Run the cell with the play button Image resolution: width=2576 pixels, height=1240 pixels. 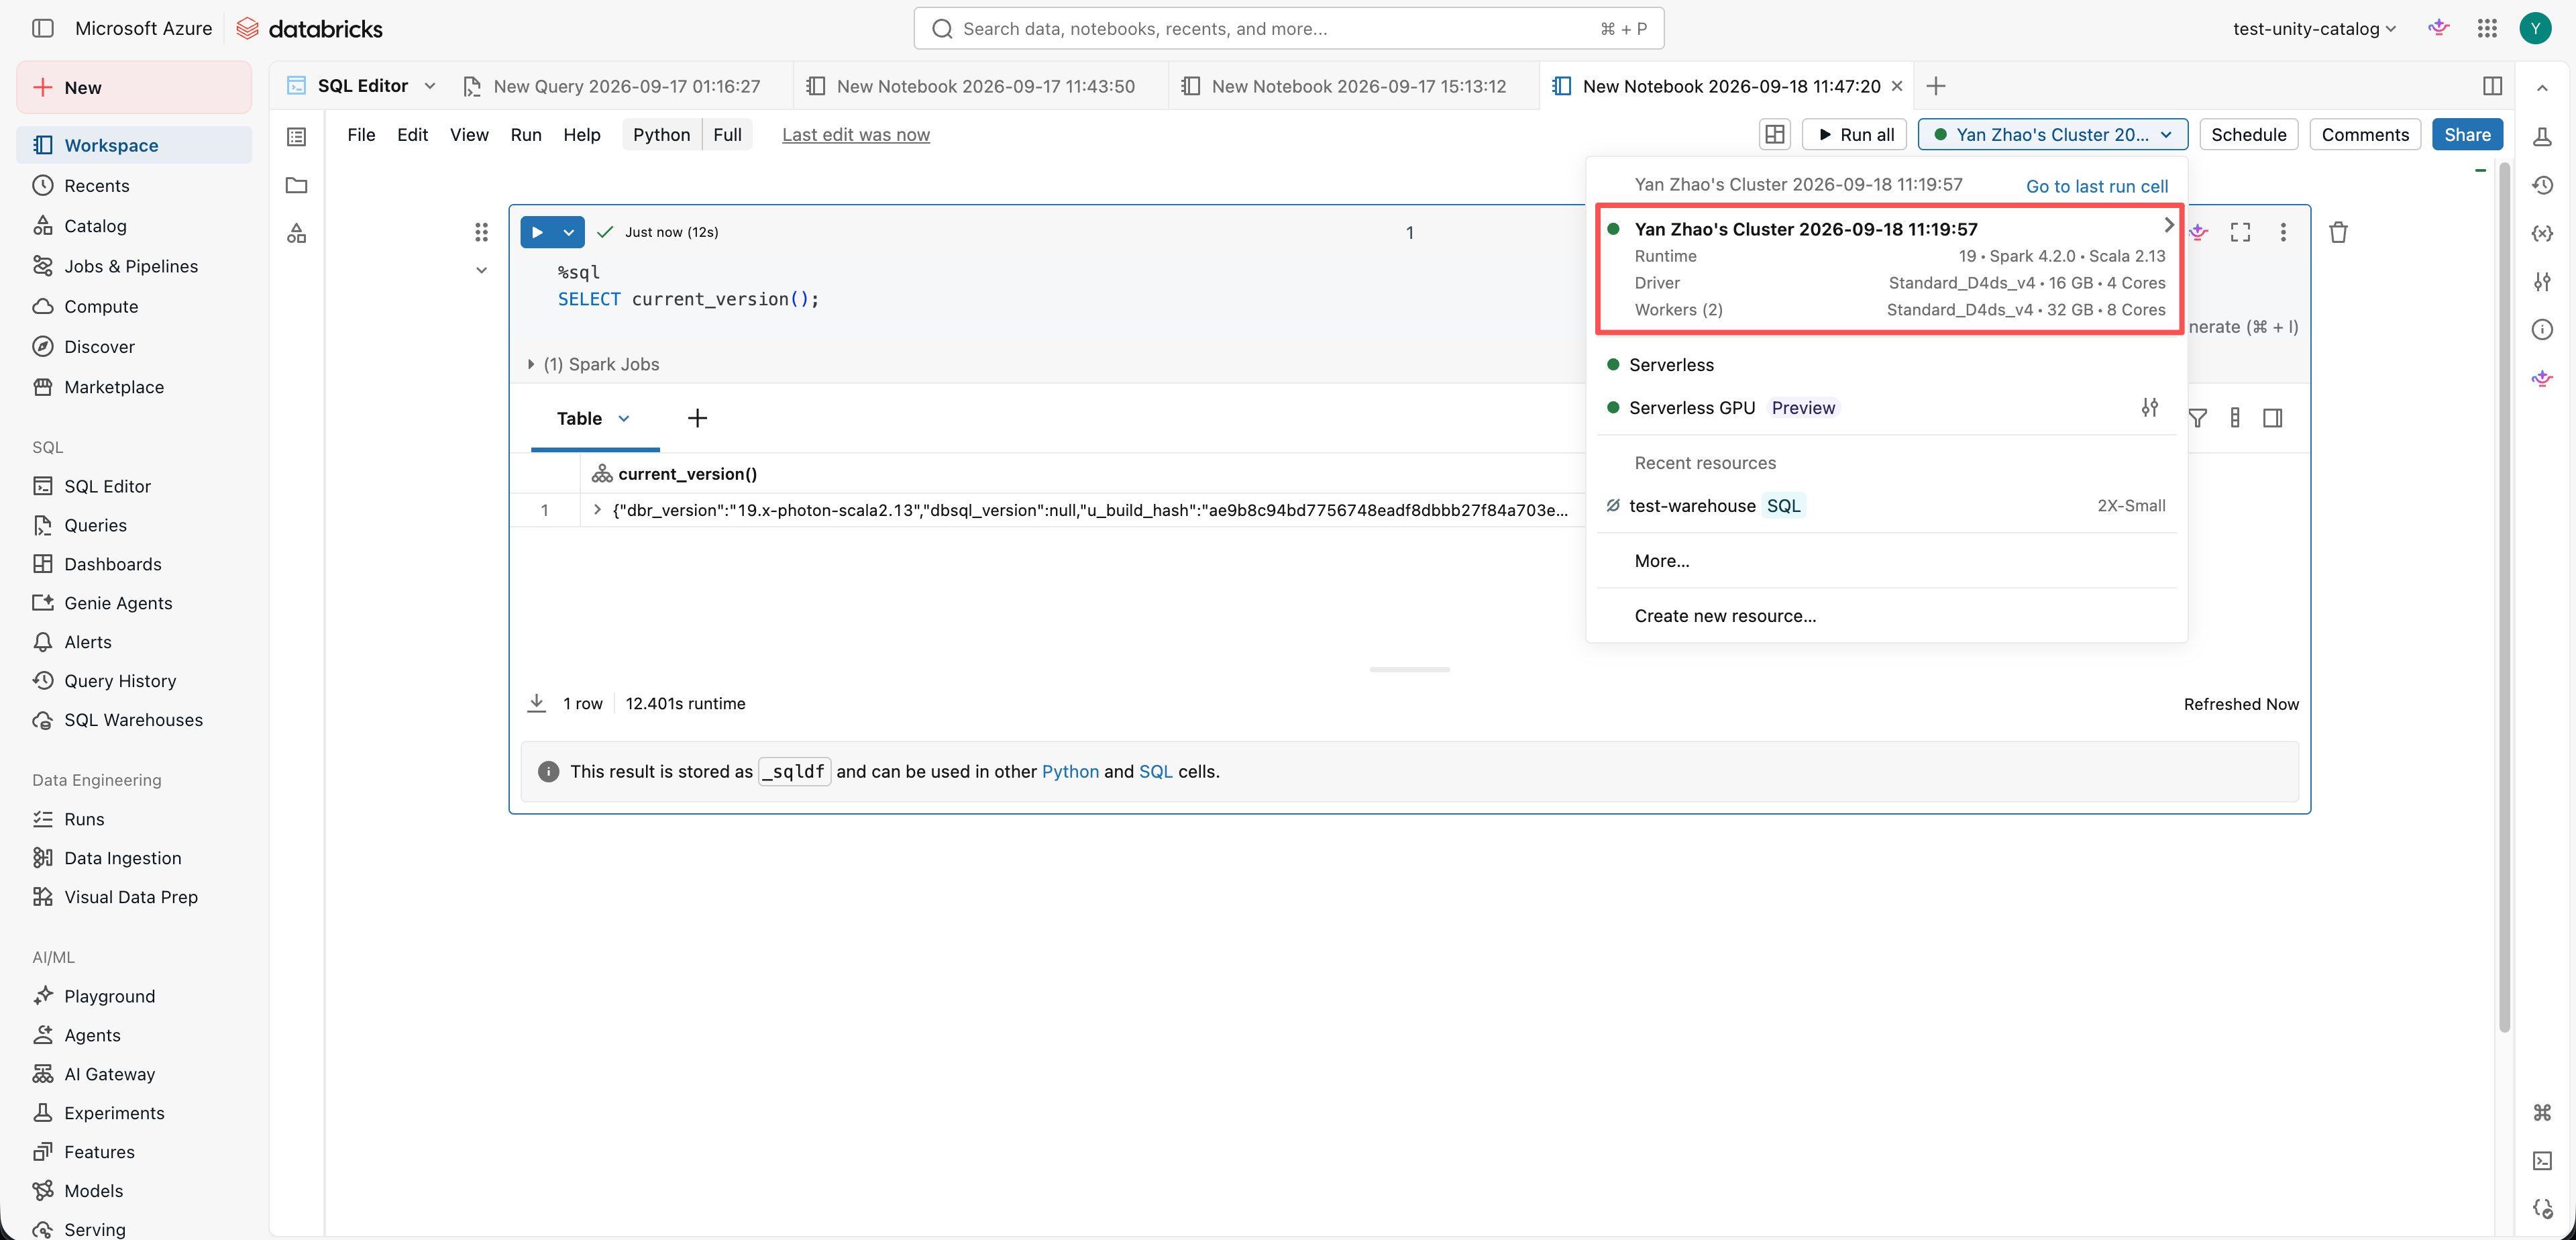(x=537, y=232)
